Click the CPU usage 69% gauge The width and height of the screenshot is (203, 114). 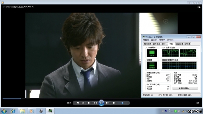click(152, 53)
